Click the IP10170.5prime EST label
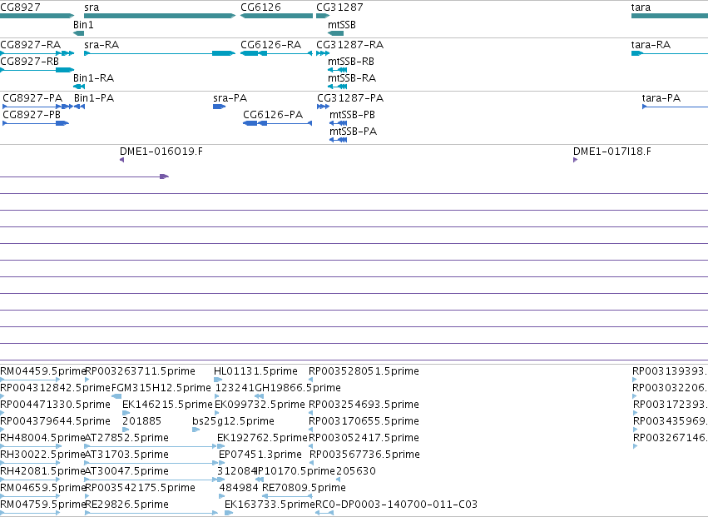 (x=295, y=471)
